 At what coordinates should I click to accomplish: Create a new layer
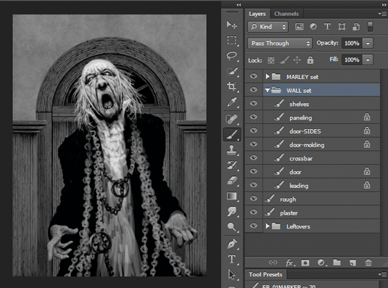point(352,263)
